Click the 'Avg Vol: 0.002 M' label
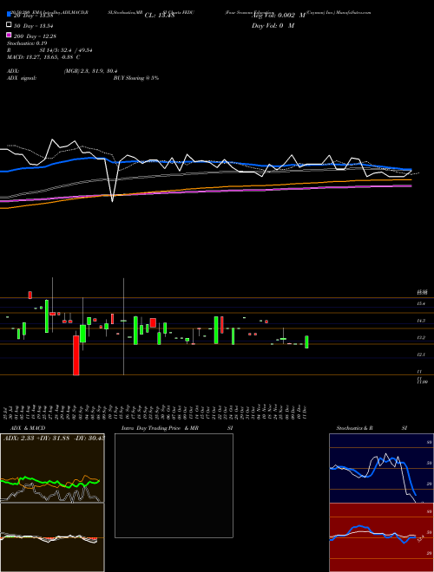Viewport: 434px width, 572px height. point(279,16)
